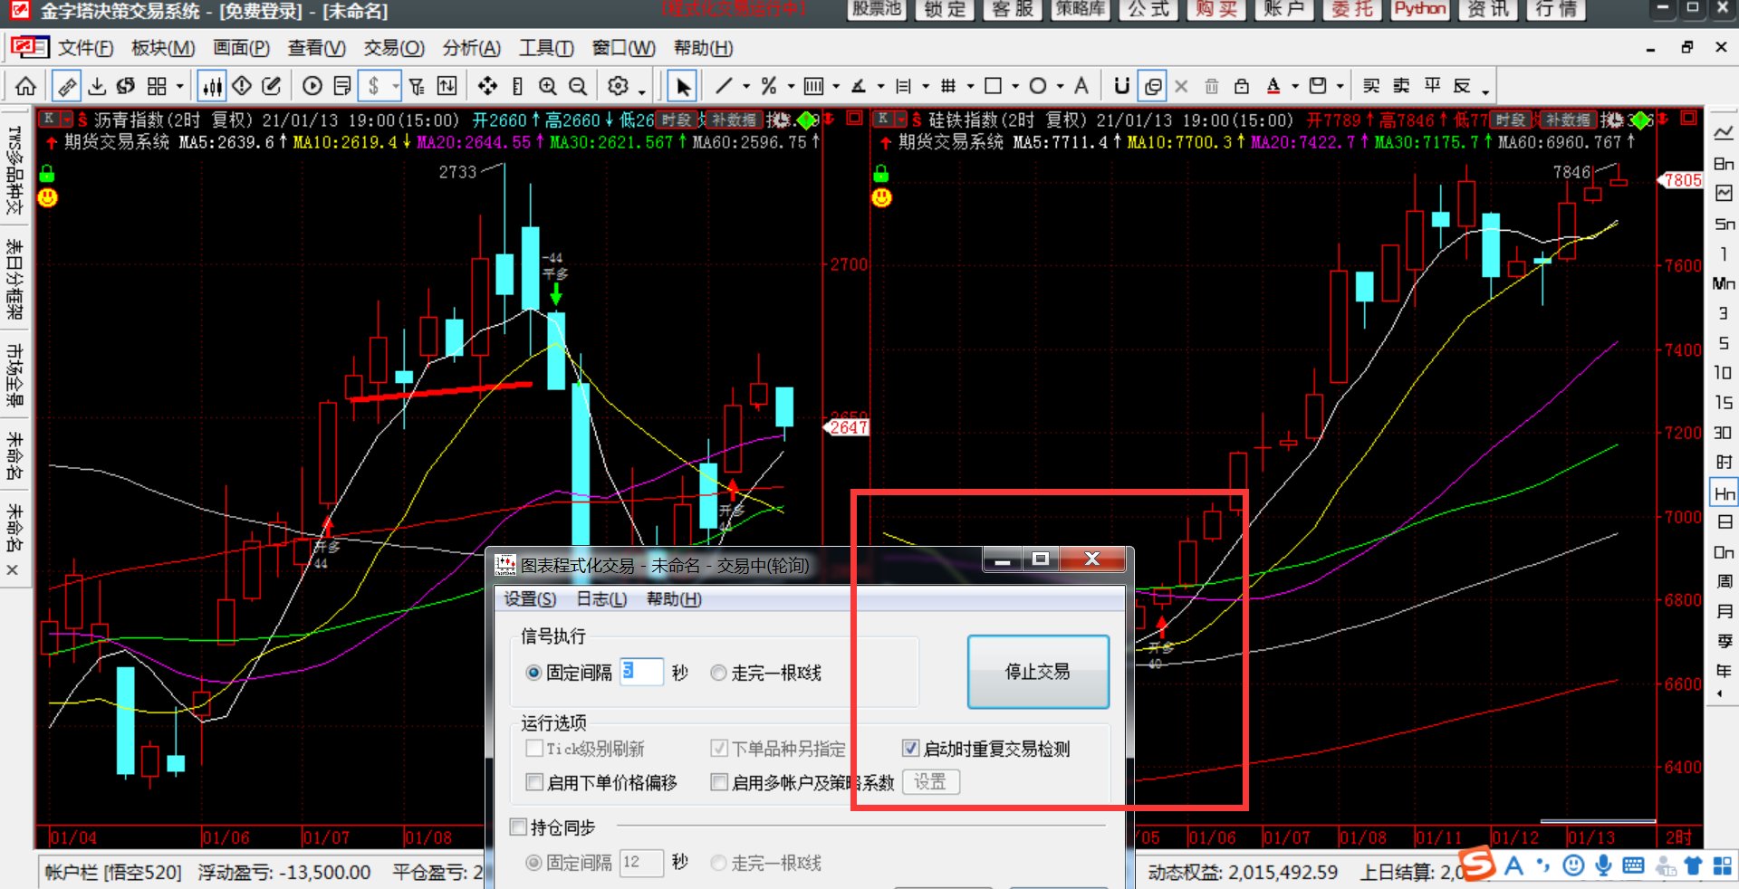Image resolution: width=1739 pixels, height=889 pixels.
Task: Click the 买 buy toolbar button
Action: tap(1371, 86)
